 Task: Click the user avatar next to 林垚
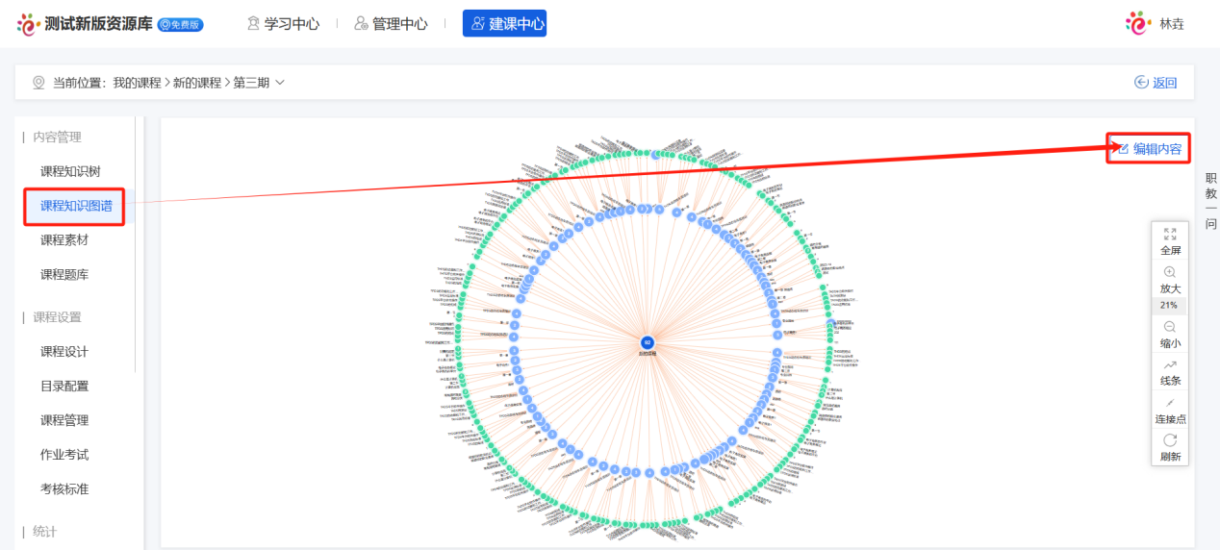[1138, 23]
